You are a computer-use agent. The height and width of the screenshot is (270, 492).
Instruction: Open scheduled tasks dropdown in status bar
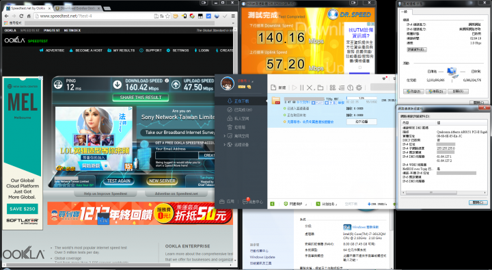(x=326, y=204)
